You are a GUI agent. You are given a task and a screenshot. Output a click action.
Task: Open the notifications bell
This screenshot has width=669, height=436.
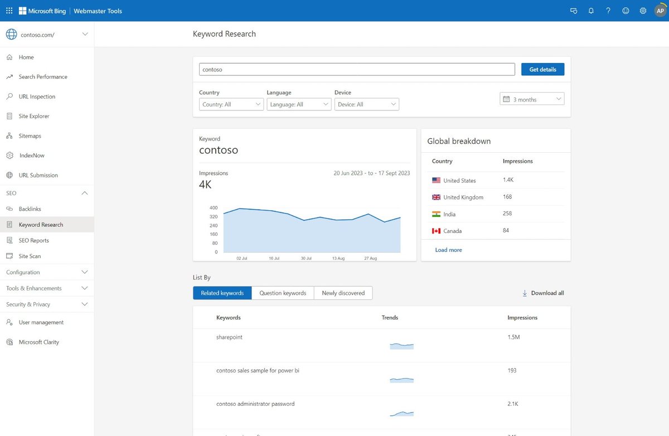(x=591, y=11)
